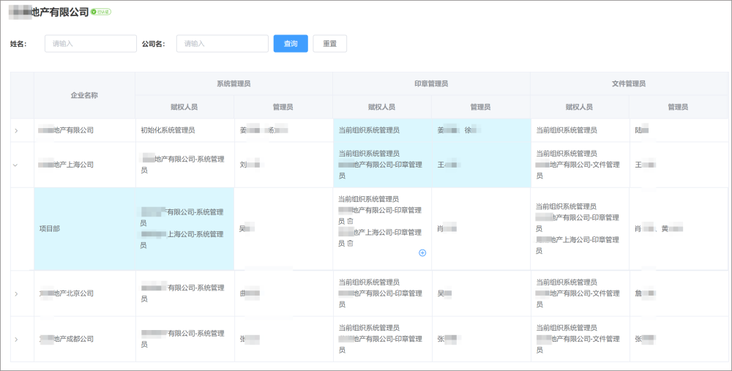Focus the 姓名 input field

point(91,43)
